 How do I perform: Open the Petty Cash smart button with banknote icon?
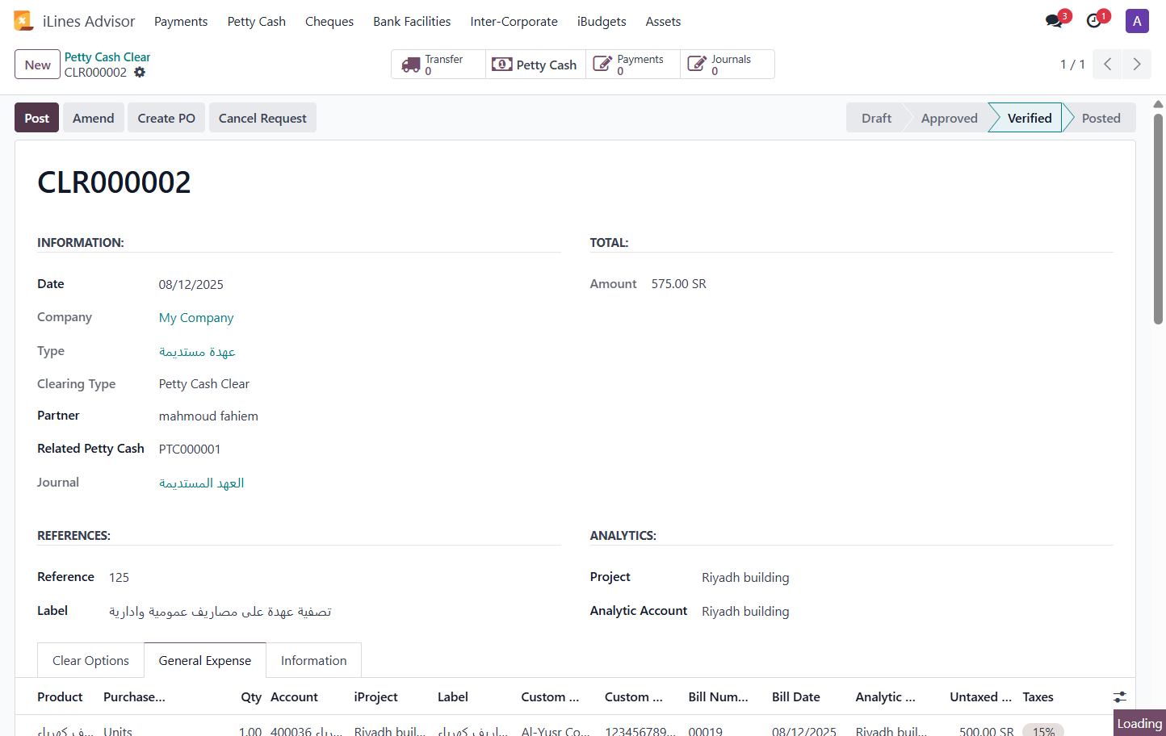pos(535,65)
